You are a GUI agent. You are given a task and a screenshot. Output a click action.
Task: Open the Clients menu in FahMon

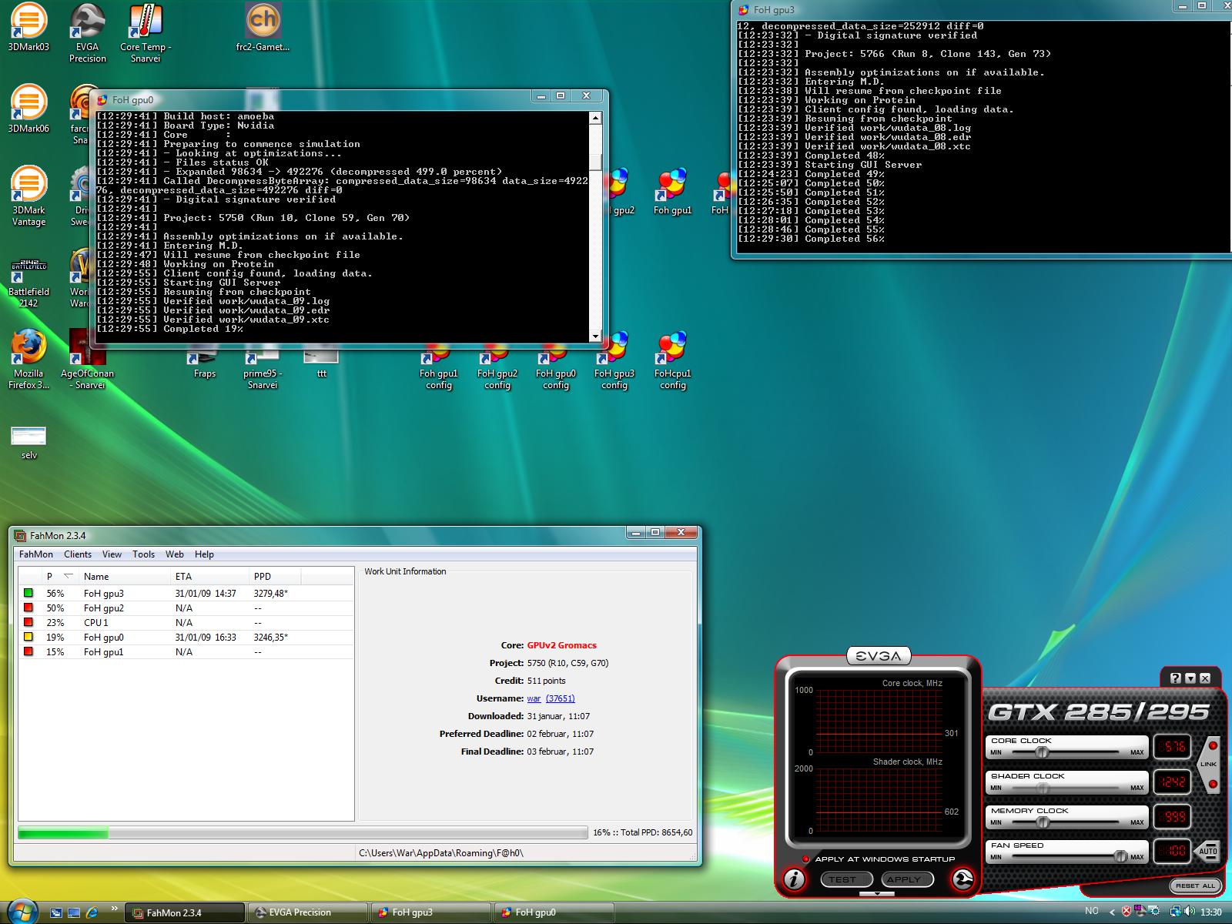pos(78,554)
